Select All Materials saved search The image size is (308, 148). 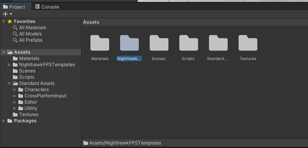pos(32,28)
